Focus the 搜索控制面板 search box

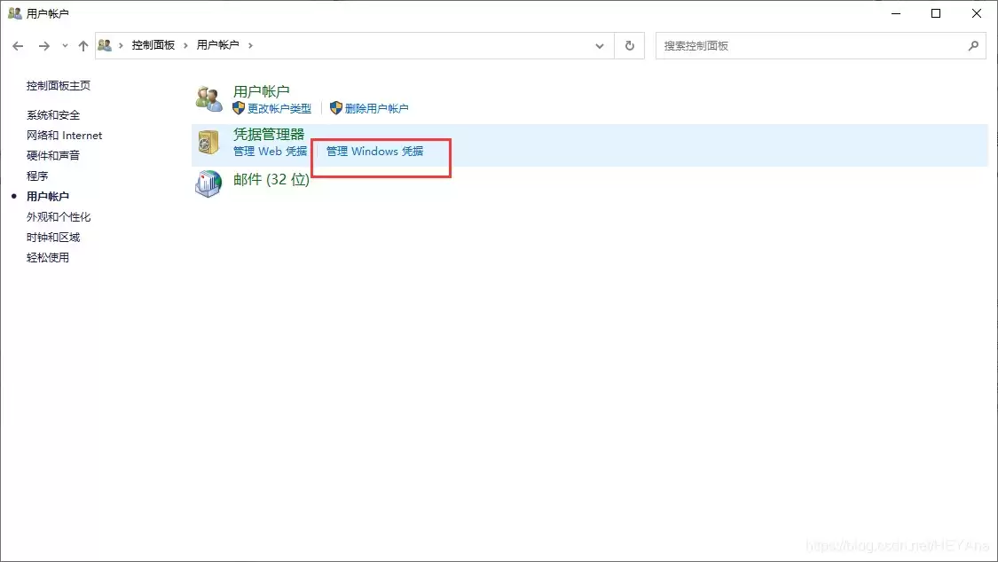click(x=821, y=46)
